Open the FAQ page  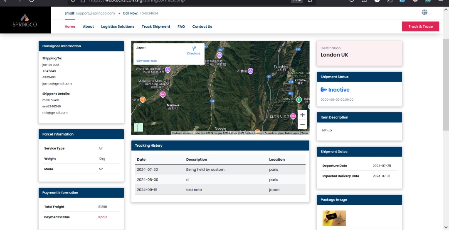pyautogui.click(x=181, y=27)
